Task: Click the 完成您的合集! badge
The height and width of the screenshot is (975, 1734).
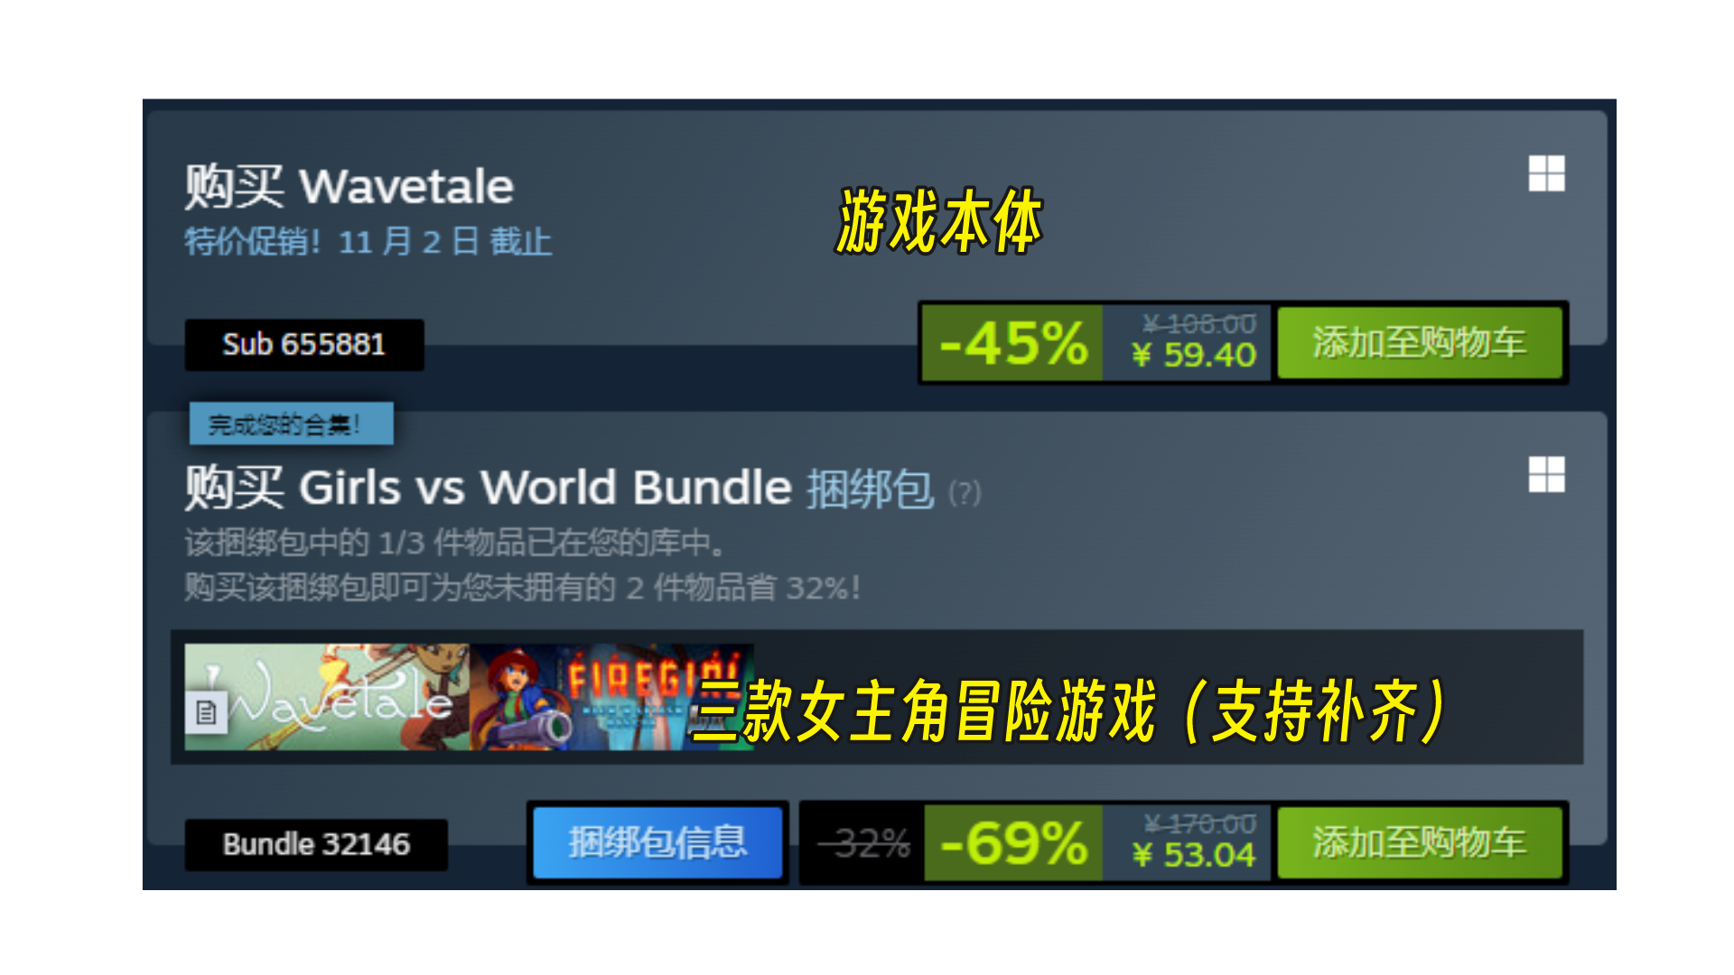Action: [291, 423]
